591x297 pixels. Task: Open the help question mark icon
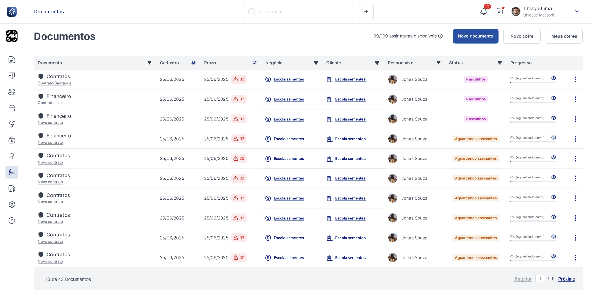point(12,221)
